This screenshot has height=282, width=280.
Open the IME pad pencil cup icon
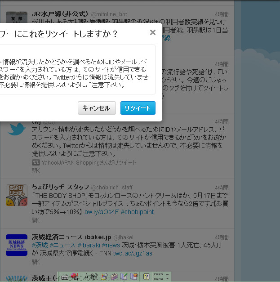click(104, 277)
